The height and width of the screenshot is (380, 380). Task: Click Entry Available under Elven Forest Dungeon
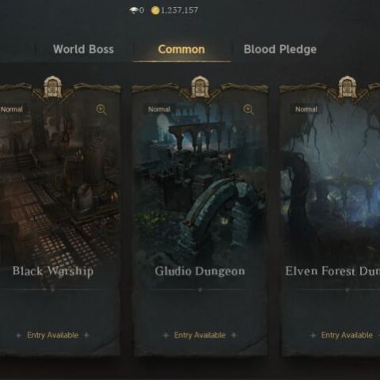pyautogui.click(x=347, y=335)
